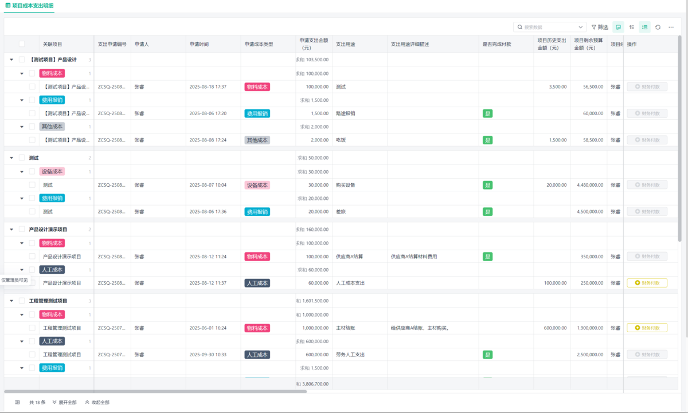688x413 pixels.
Task: Tick the checkbox for the 差旅 row
Action: (x=32, y=211)
